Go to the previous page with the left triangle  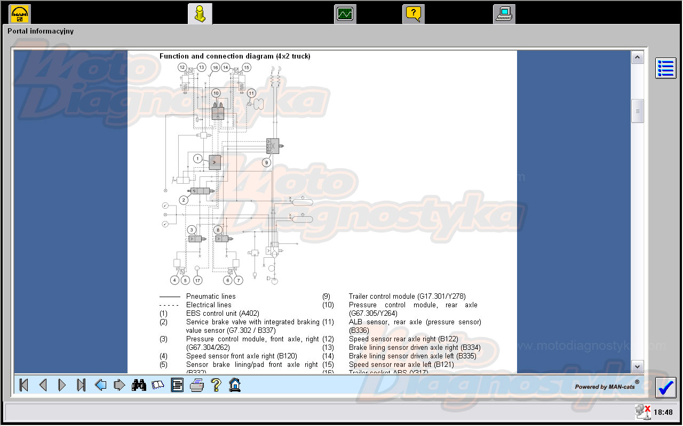click(43, 384)
